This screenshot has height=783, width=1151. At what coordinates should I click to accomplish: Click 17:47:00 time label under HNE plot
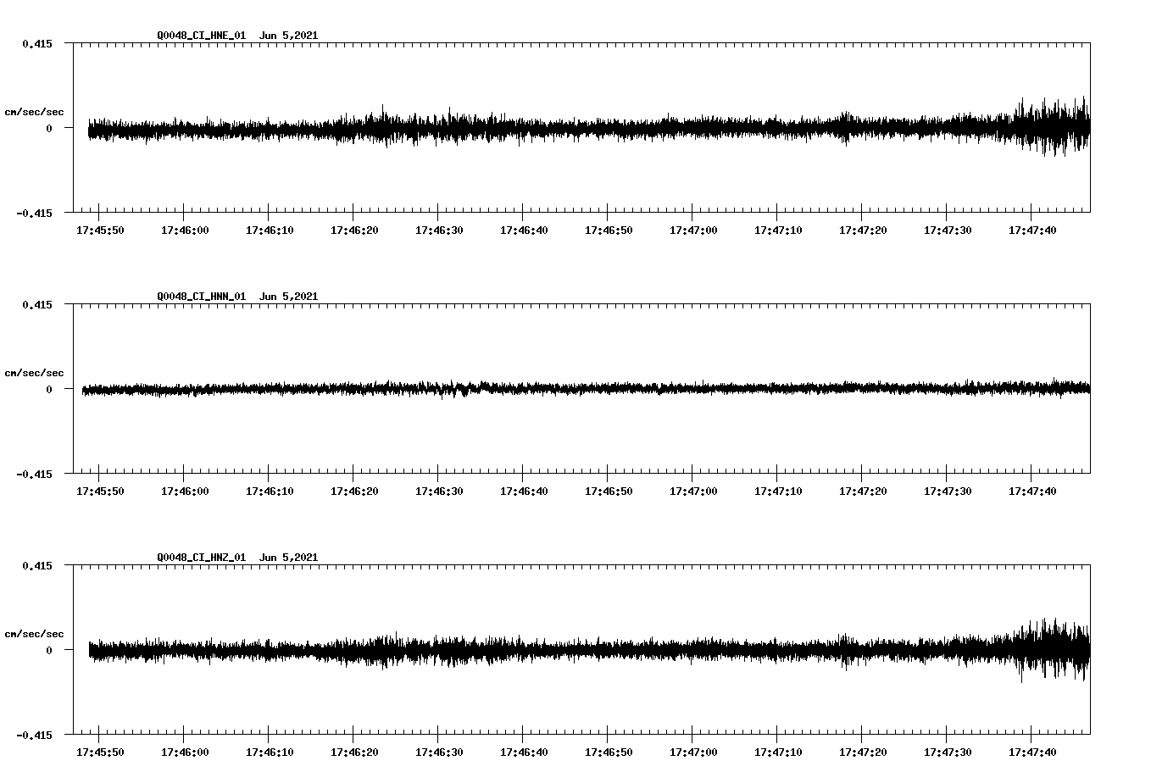click(x=693, y=230)
